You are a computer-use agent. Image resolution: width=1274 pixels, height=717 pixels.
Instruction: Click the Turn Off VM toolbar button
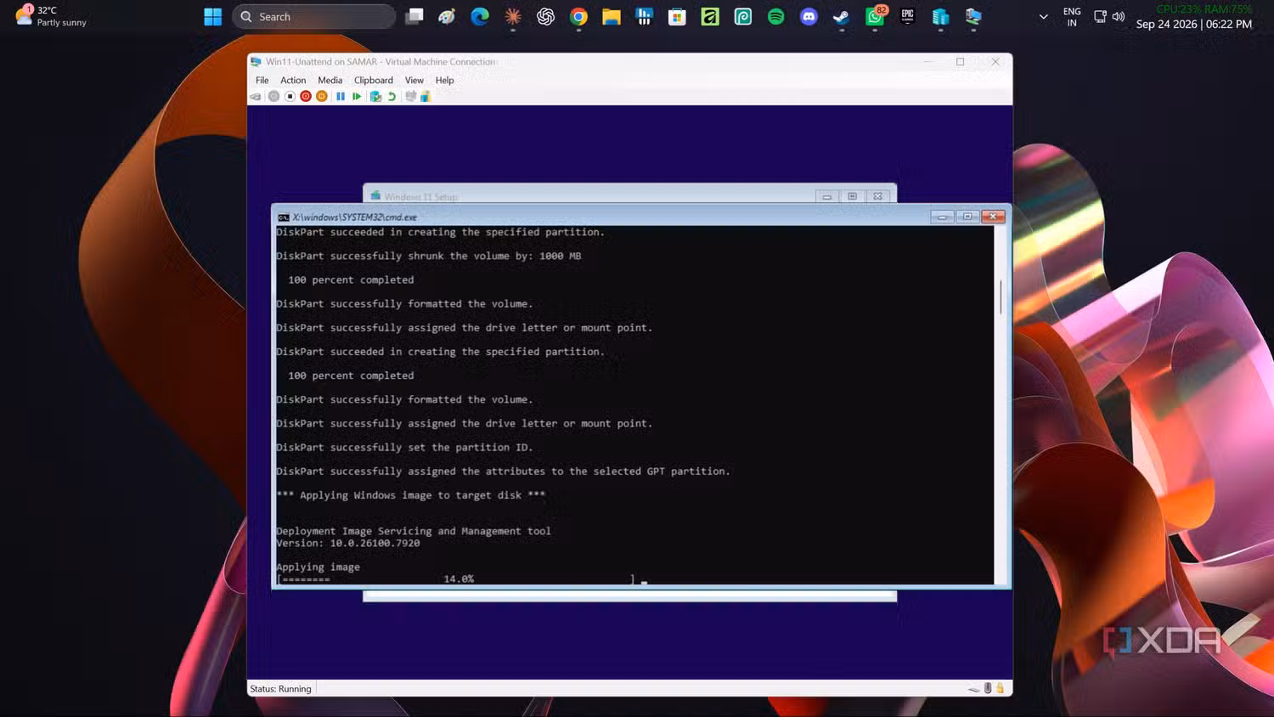(x=290, y=97)
